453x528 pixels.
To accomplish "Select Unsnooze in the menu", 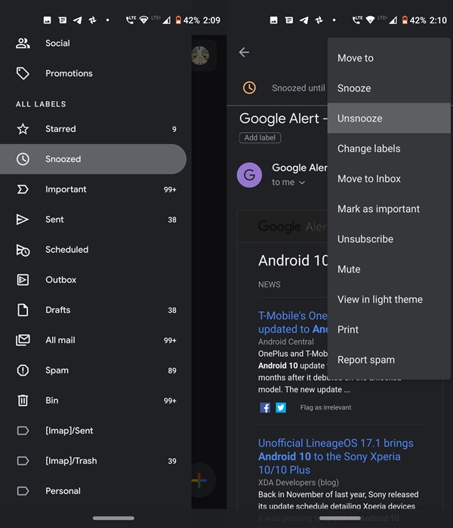I will tap(389, 118).
